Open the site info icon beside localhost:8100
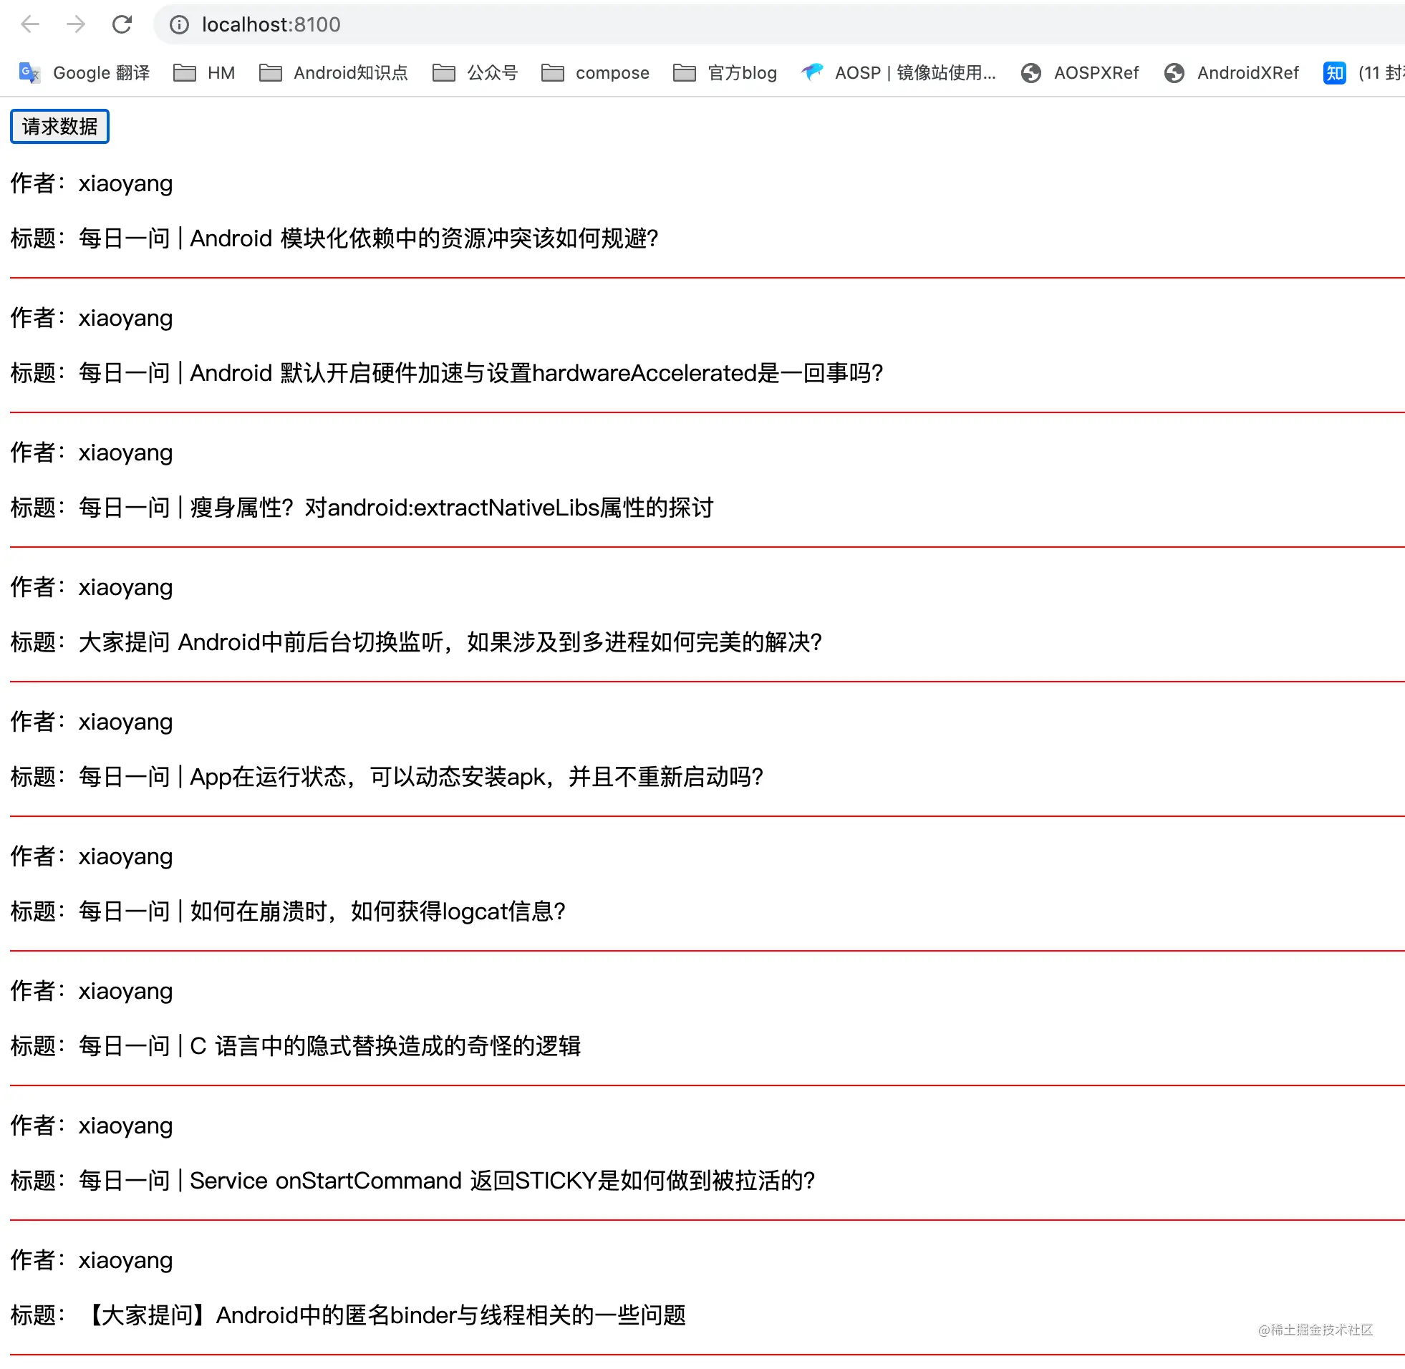The image size is (1405, 1369). click(179, 25)
